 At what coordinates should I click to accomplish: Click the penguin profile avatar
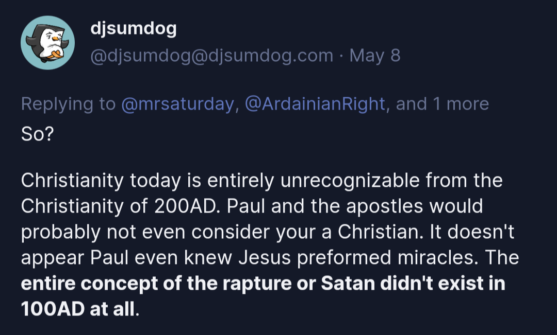click(47, 42)
